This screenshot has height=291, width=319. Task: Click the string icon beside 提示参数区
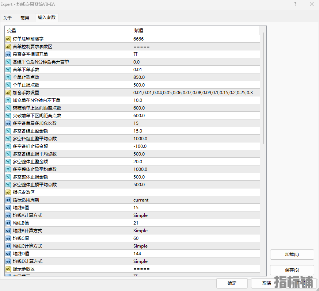pos(8,269)
